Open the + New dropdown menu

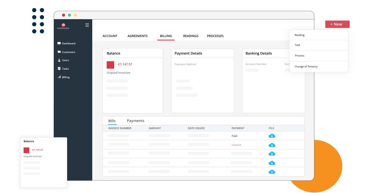(337, 24)
